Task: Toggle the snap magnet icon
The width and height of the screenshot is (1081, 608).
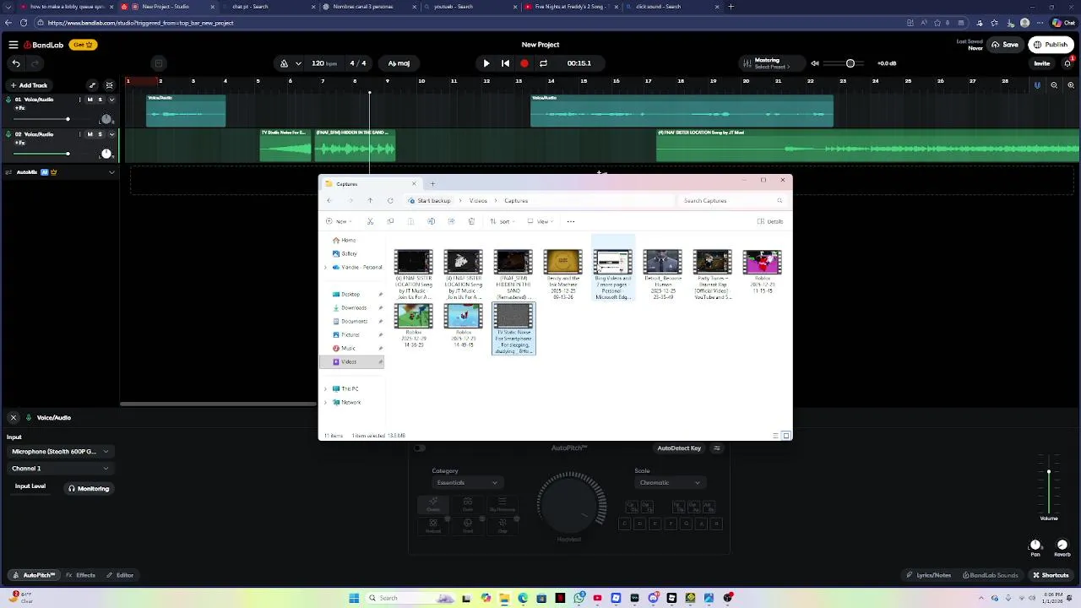Action: click(1037, 85)
